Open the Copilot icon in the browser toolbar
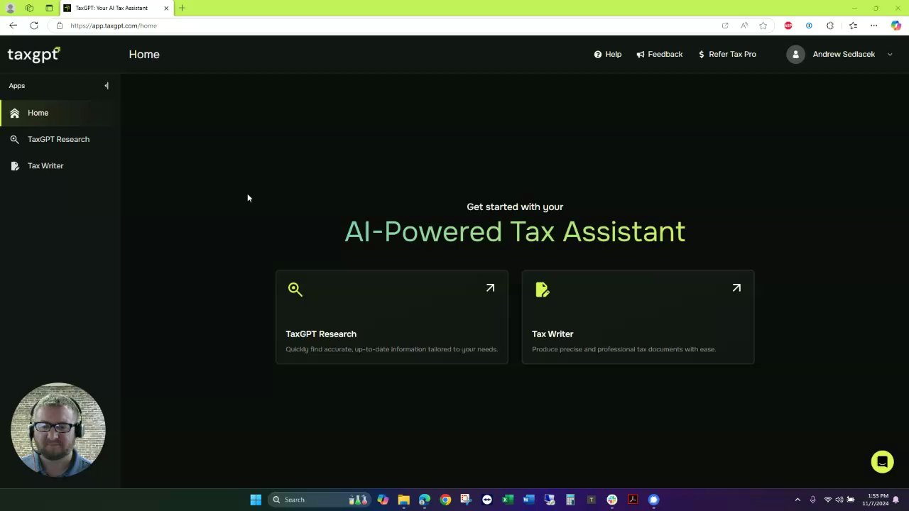The image size is (909, 511). (x=896, y=26)
